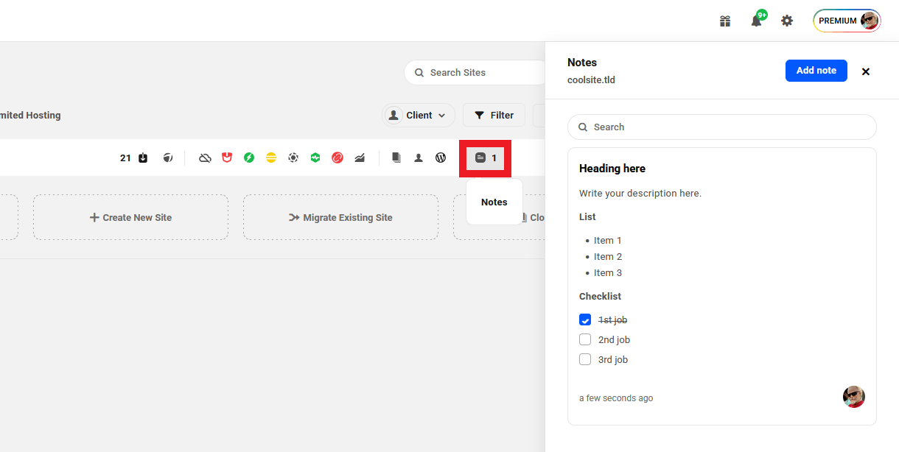This screenshot has width=899, height=452.
Task: Click Create New Site card
Action: (x=130, y=217)
